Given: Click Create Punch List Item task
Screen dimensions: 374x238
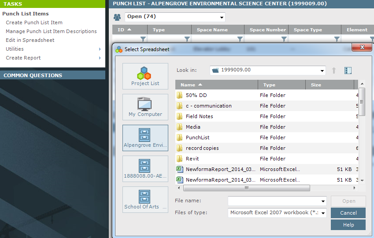Looking at the screenshot, I should pyautogui.click(x=34, y=22).
